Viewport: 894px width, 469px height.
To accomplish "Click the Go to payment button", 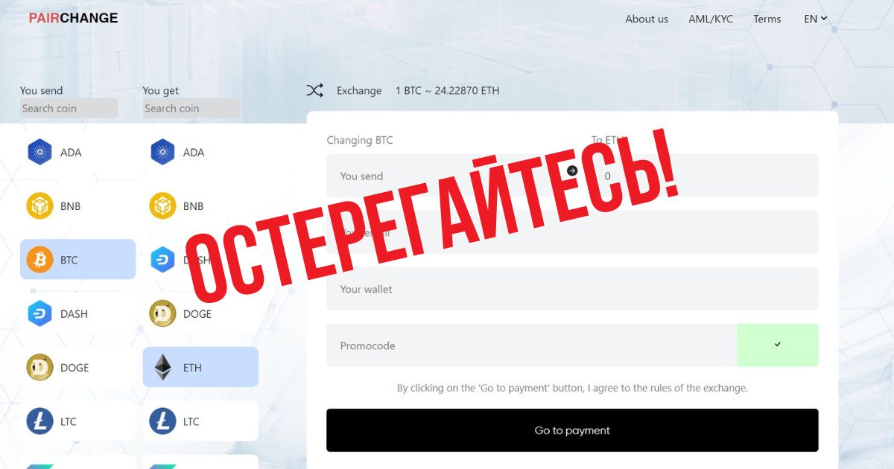I will pyautogui.click(x=572, y=430).
